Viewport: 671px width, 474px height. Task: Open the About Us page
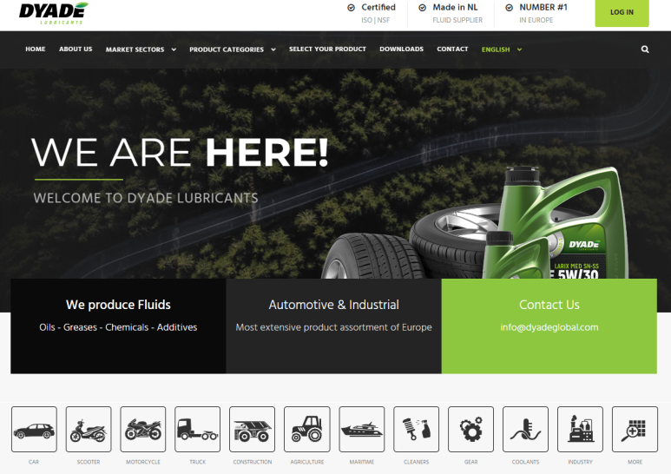[x=76, y=49]
